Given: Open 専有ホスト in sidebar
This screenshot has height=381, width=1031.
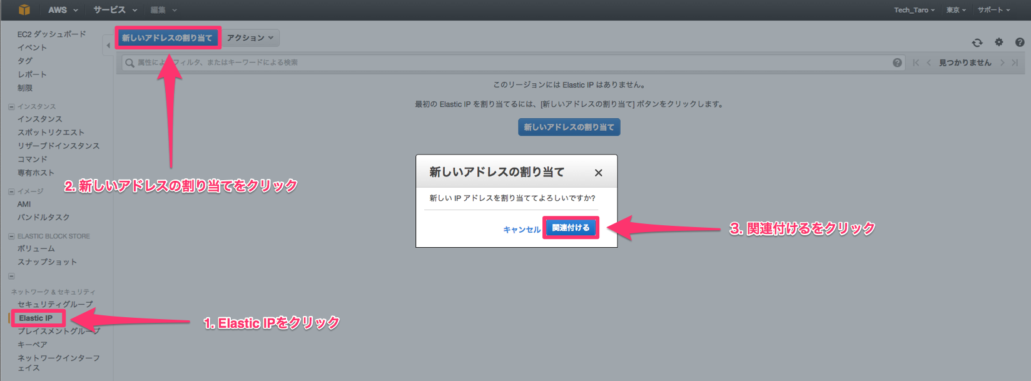Looking at the screenshot, I should pos(36,173).
